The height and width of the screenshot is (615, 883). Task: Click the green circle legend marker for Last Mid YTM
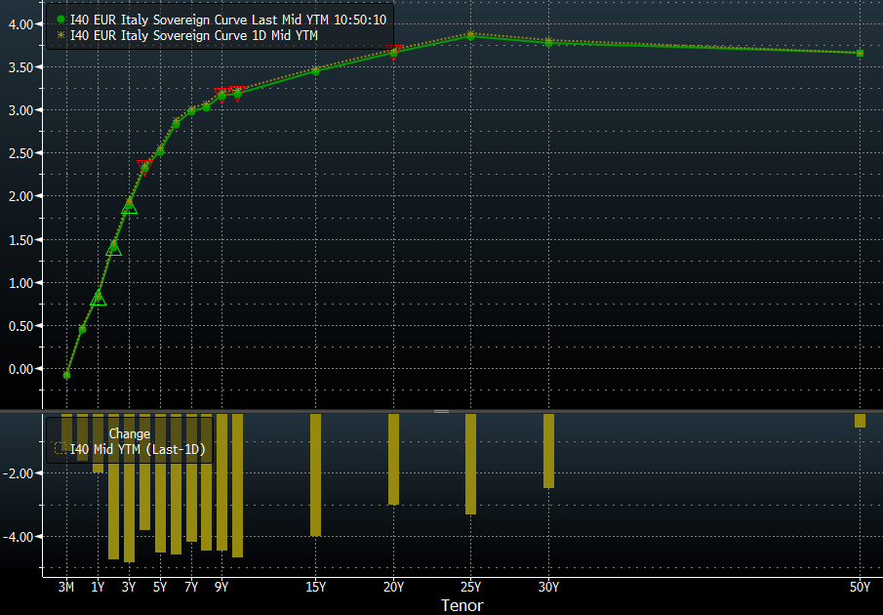(60, 19)
